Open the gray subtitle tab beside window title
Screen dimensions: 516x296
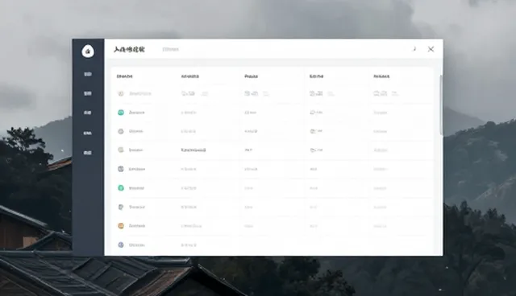click(170, 49)
